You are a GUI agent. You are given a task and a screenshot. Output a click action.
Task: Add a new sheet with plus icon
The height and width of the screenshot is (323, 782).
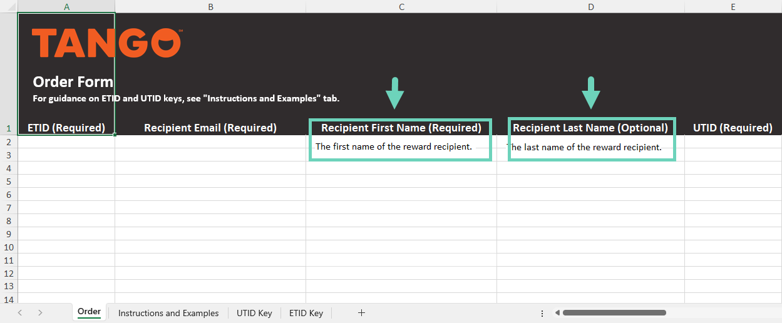pos(361,313)
